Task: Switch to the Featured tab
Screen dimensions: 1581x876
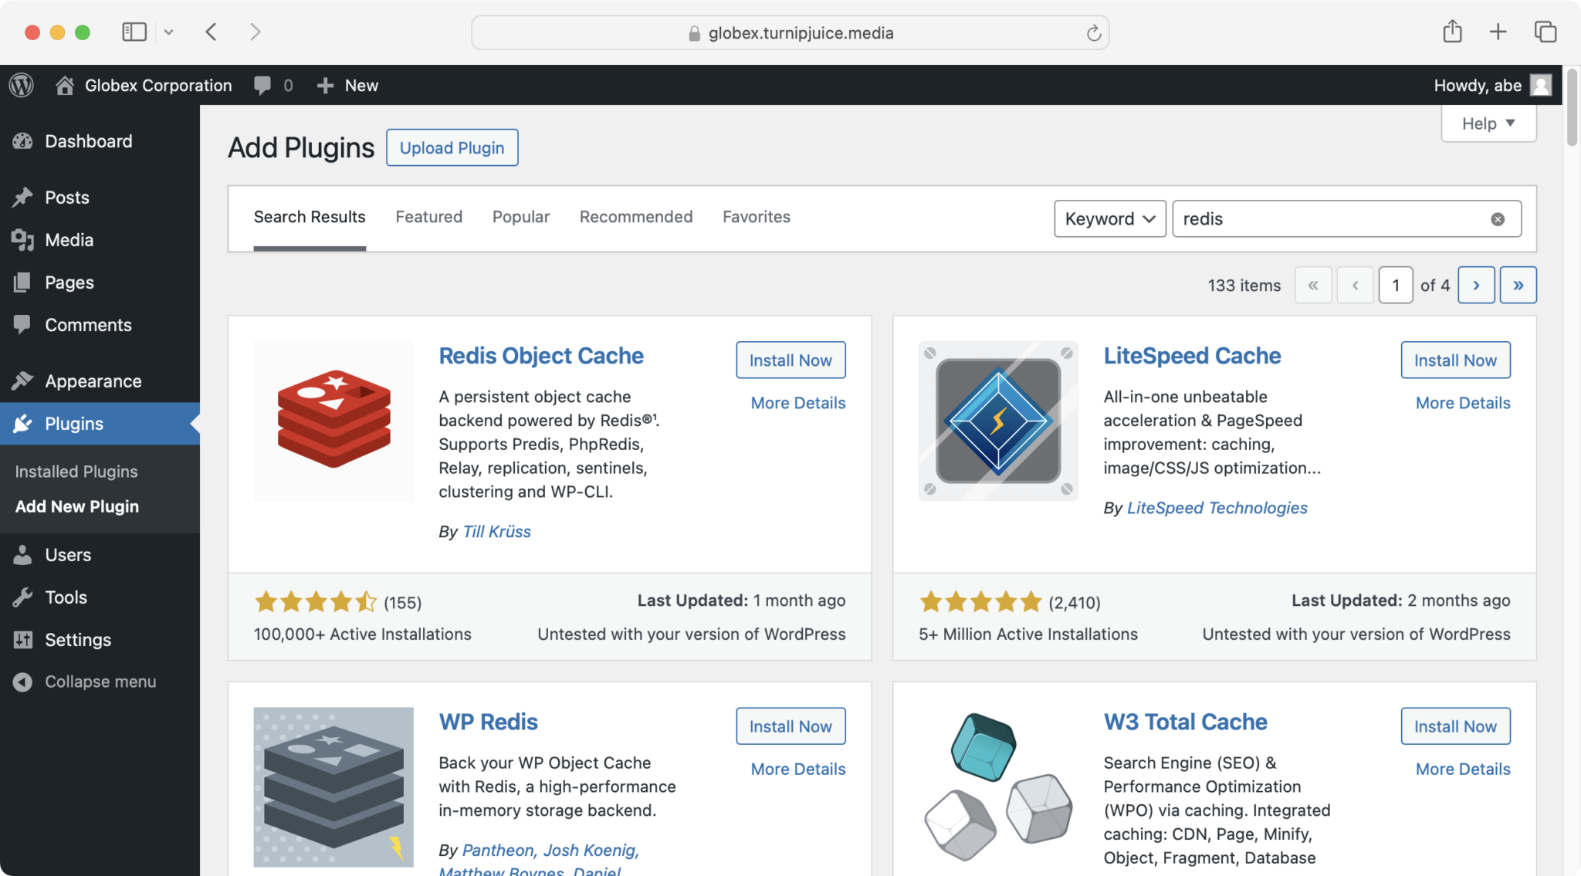Action: 428,217
